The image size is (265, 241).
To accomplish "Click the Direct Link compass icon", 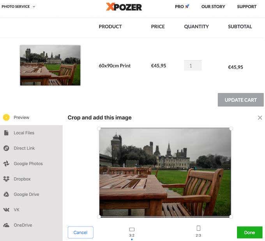I will [6, 148].
